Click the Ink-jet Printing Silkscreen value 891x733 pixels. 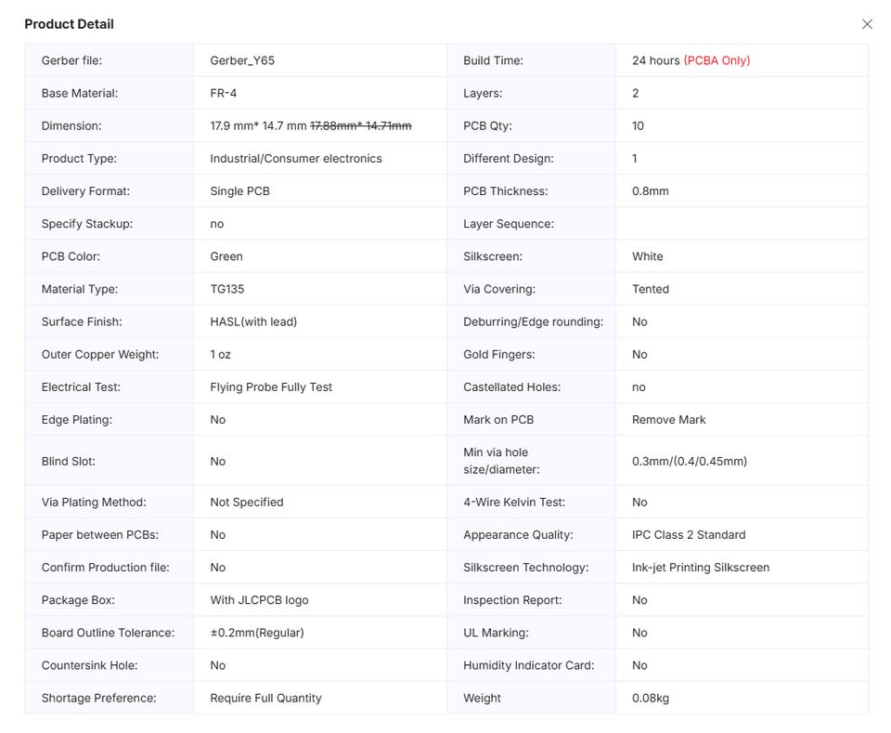point(701,568)
